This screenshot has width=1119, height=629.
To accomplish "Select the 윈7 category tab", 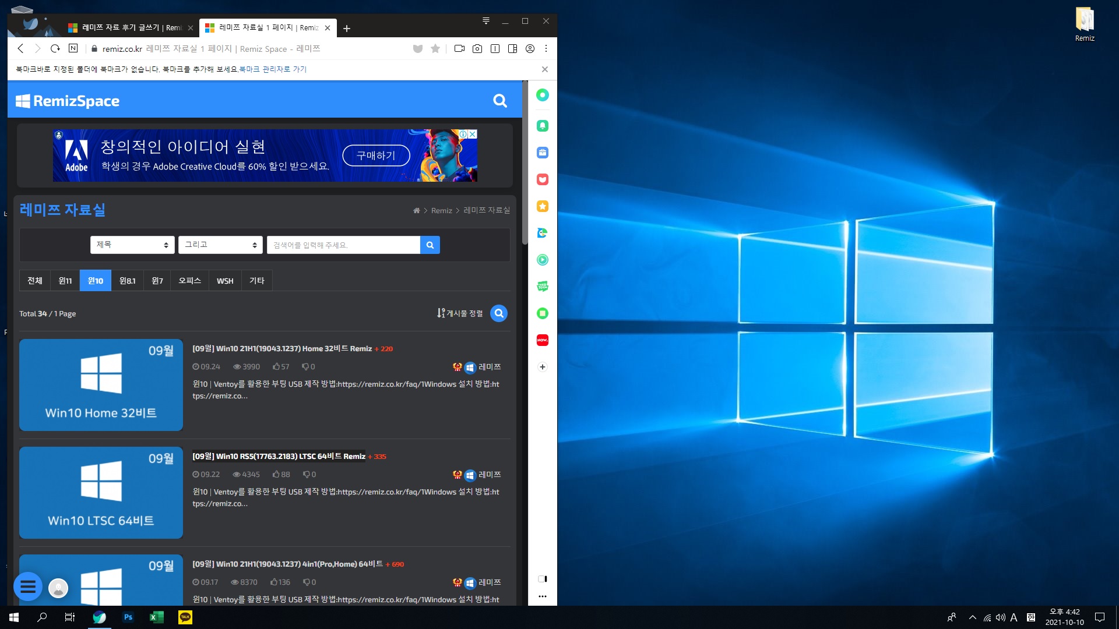I will click(157, 280).
